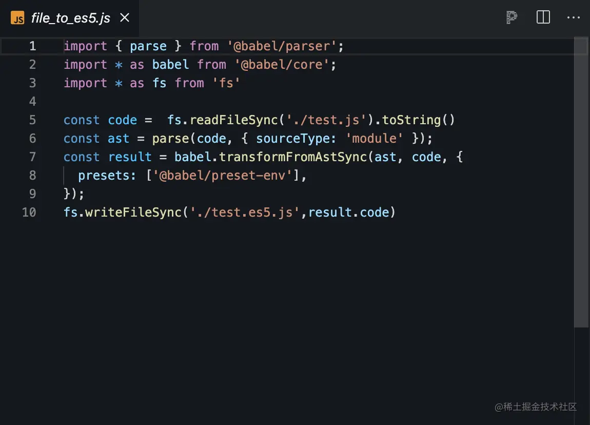
Task: Split the editor with the split icon
Action: pyautogui.click(x=543, y=17)
